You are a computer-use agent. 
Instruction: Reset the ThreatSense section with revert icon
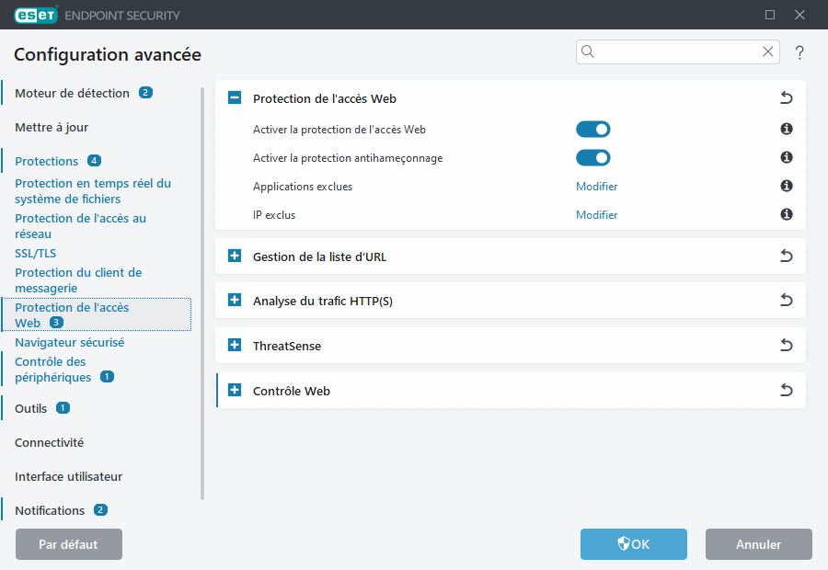786,345
